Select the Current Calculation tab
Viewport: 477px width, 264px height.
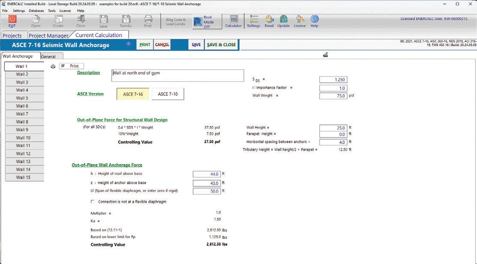99,35
